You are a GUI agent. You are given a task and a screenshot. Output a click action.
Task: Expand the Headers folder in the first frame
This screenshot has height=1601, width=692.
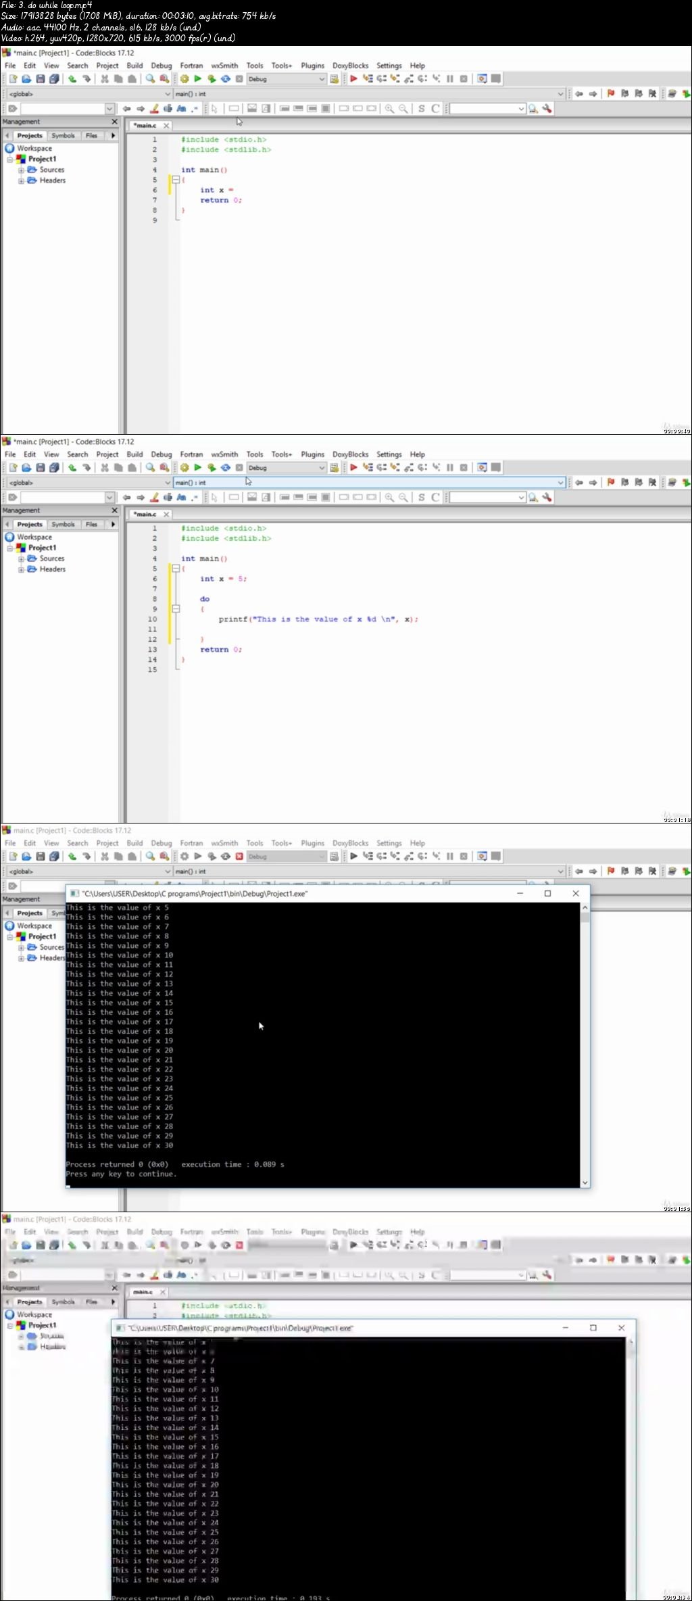(22, 181)
